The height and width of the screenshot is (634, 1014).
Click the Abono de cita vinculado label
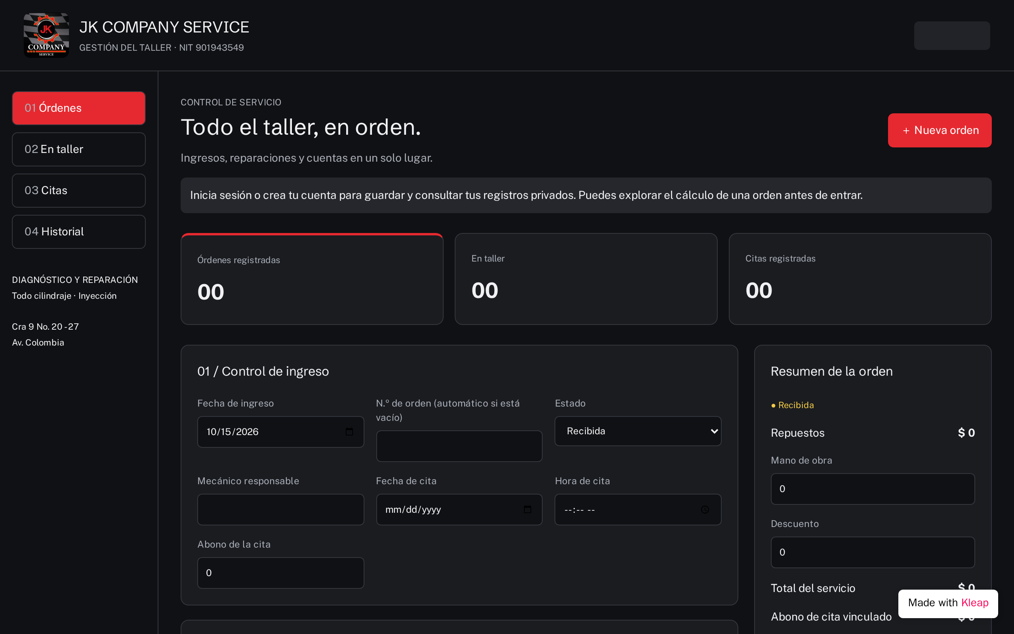point(831,617)
